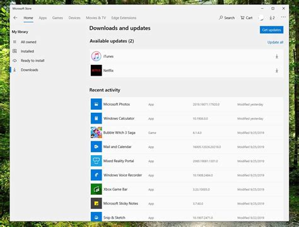Click the Mixed Reality Portal icon
This screenshot has height=227, width=299.
point(97,161)
